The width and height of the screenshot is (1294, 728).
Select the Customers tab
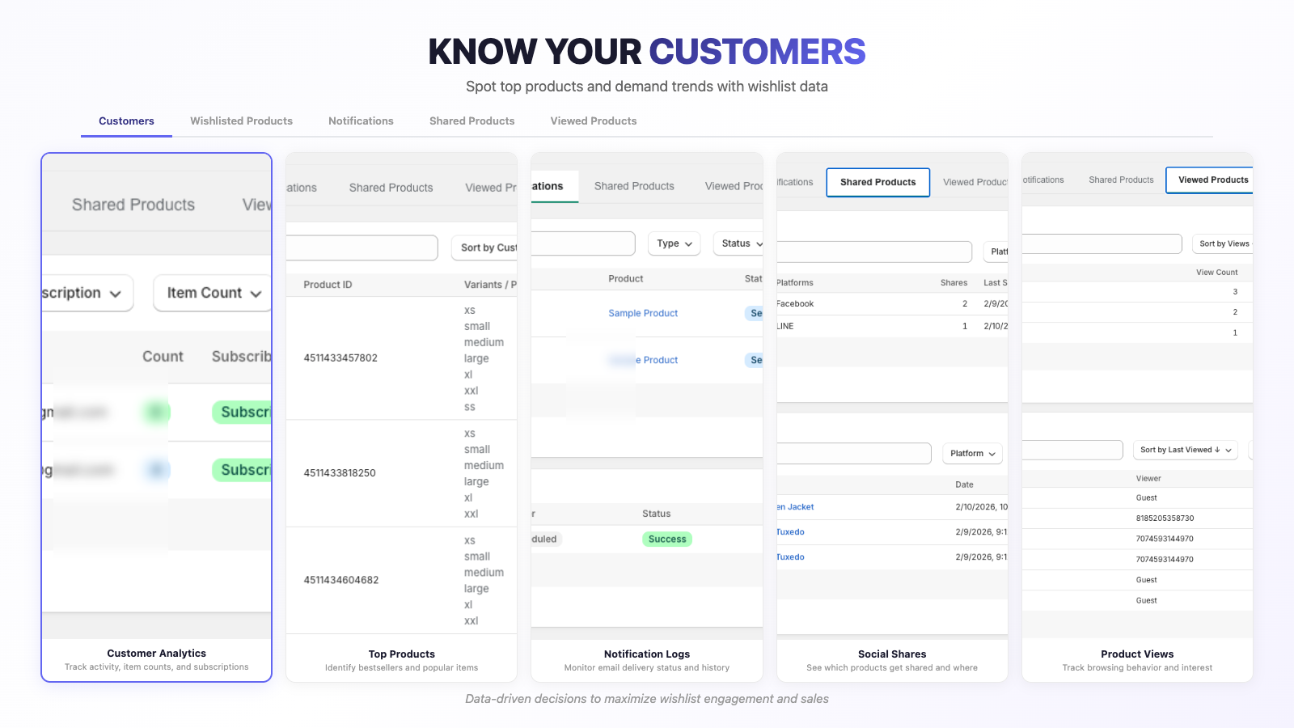(x=126, y=121)
